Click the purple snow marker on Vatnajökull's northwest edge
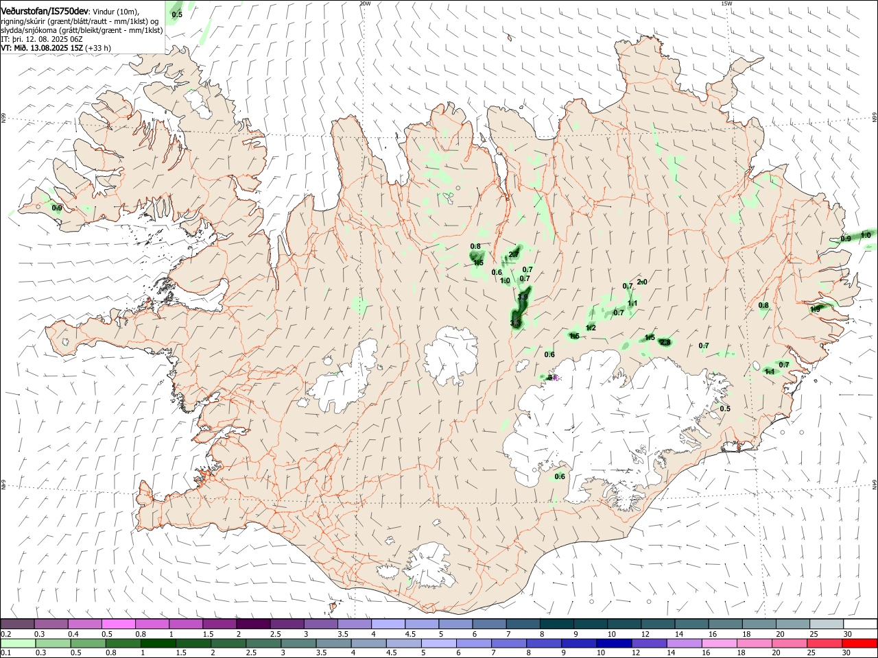This screenshot has height=658, width=878. [x=555, y=377]
